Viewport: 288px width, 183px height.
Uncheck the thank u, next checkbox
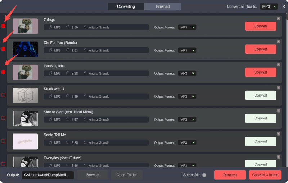pos(4,72)
